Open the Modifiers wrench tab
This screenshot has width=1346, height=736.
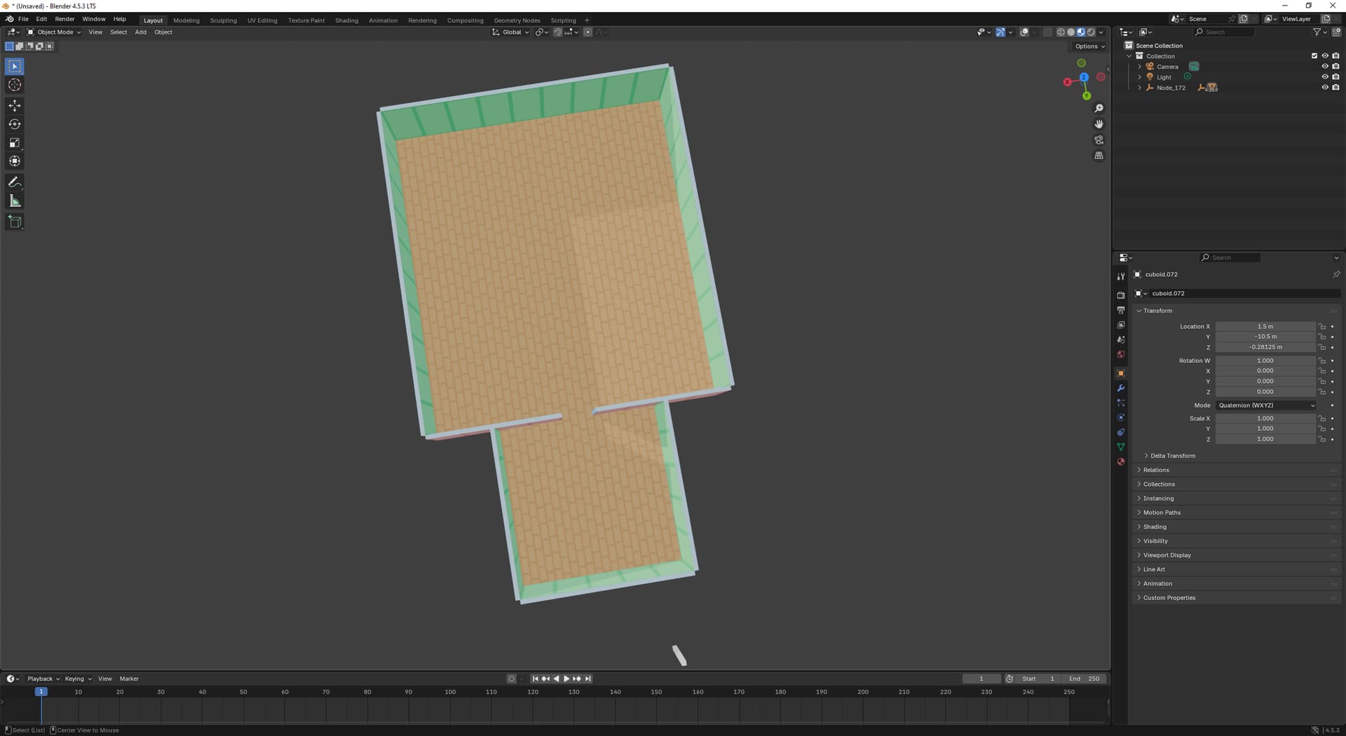[1120, 388]
